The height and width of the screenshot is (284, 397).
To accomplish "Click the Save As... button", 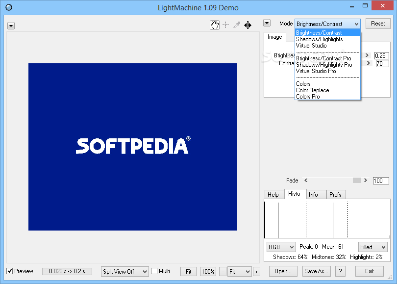I will [317, 271].
